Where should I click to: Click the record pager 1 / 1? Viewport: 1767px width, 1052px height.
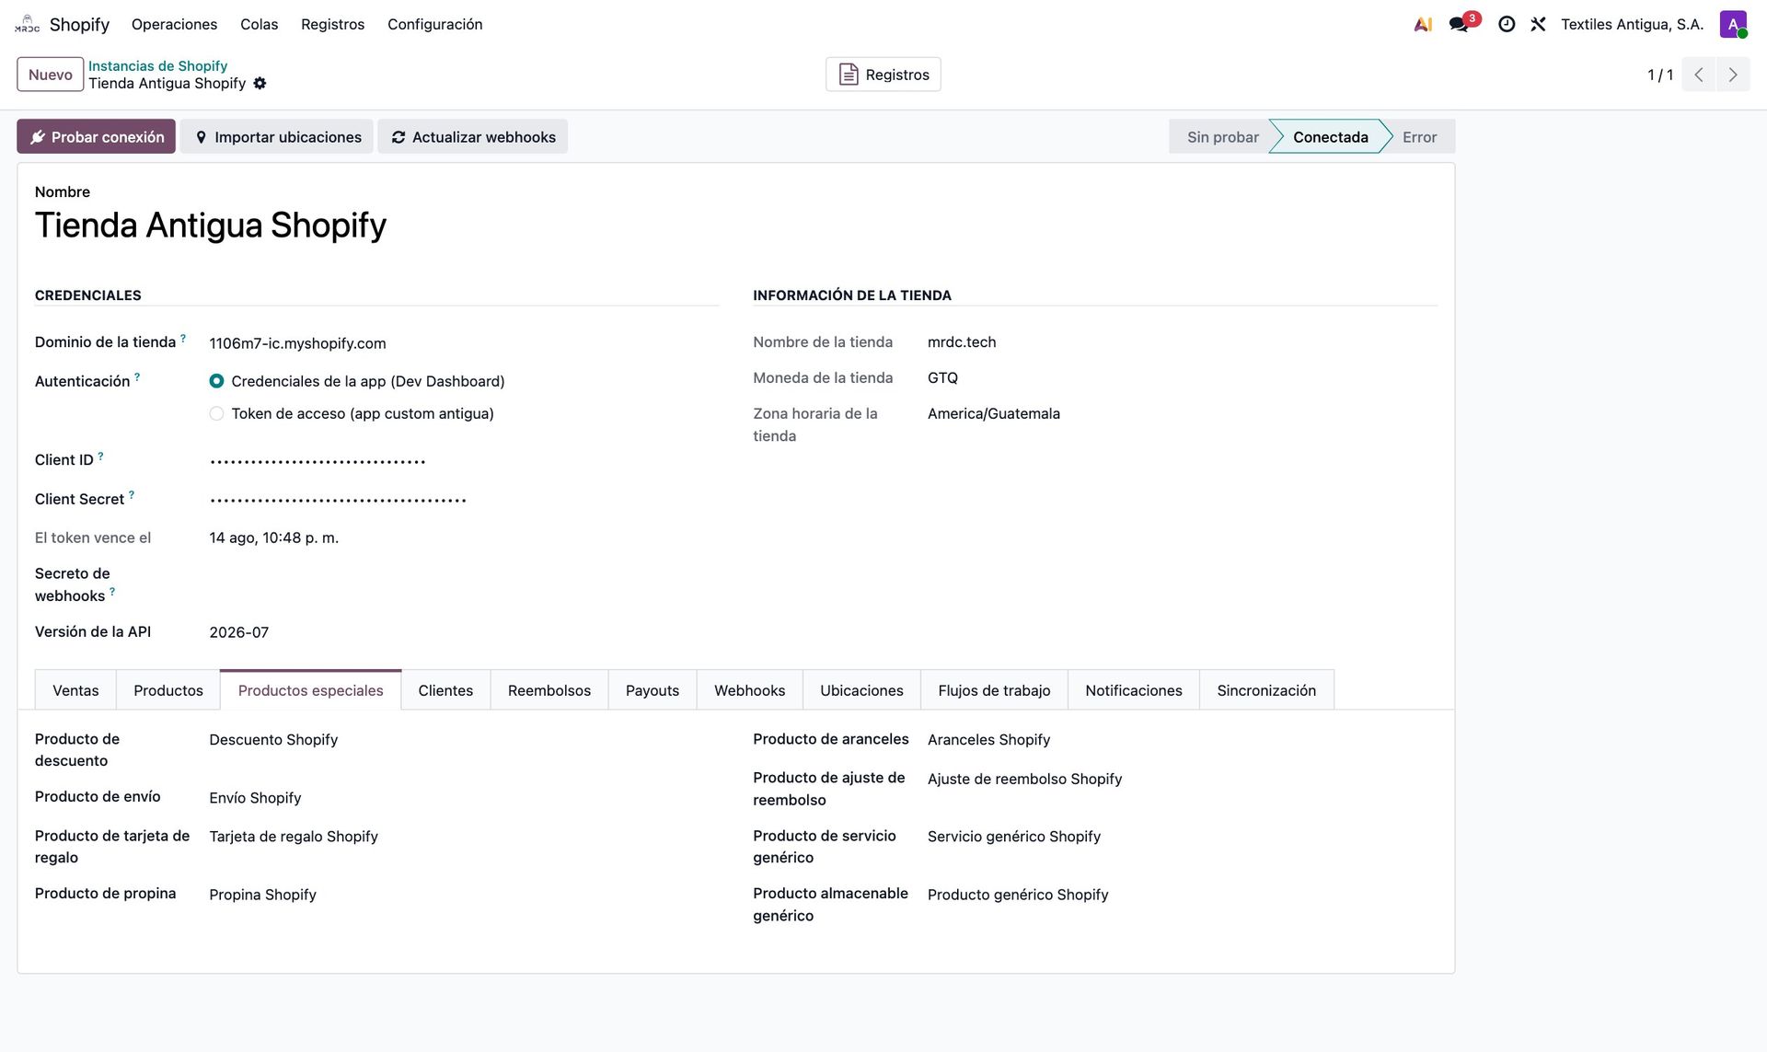tap(1660, 75)
